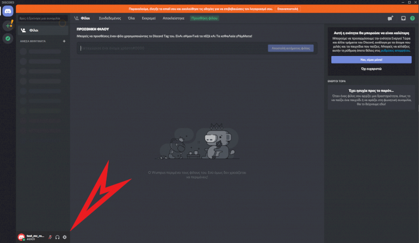Focus the find or start conversation search box
419x243 pixels.
[x=43, y=18]
